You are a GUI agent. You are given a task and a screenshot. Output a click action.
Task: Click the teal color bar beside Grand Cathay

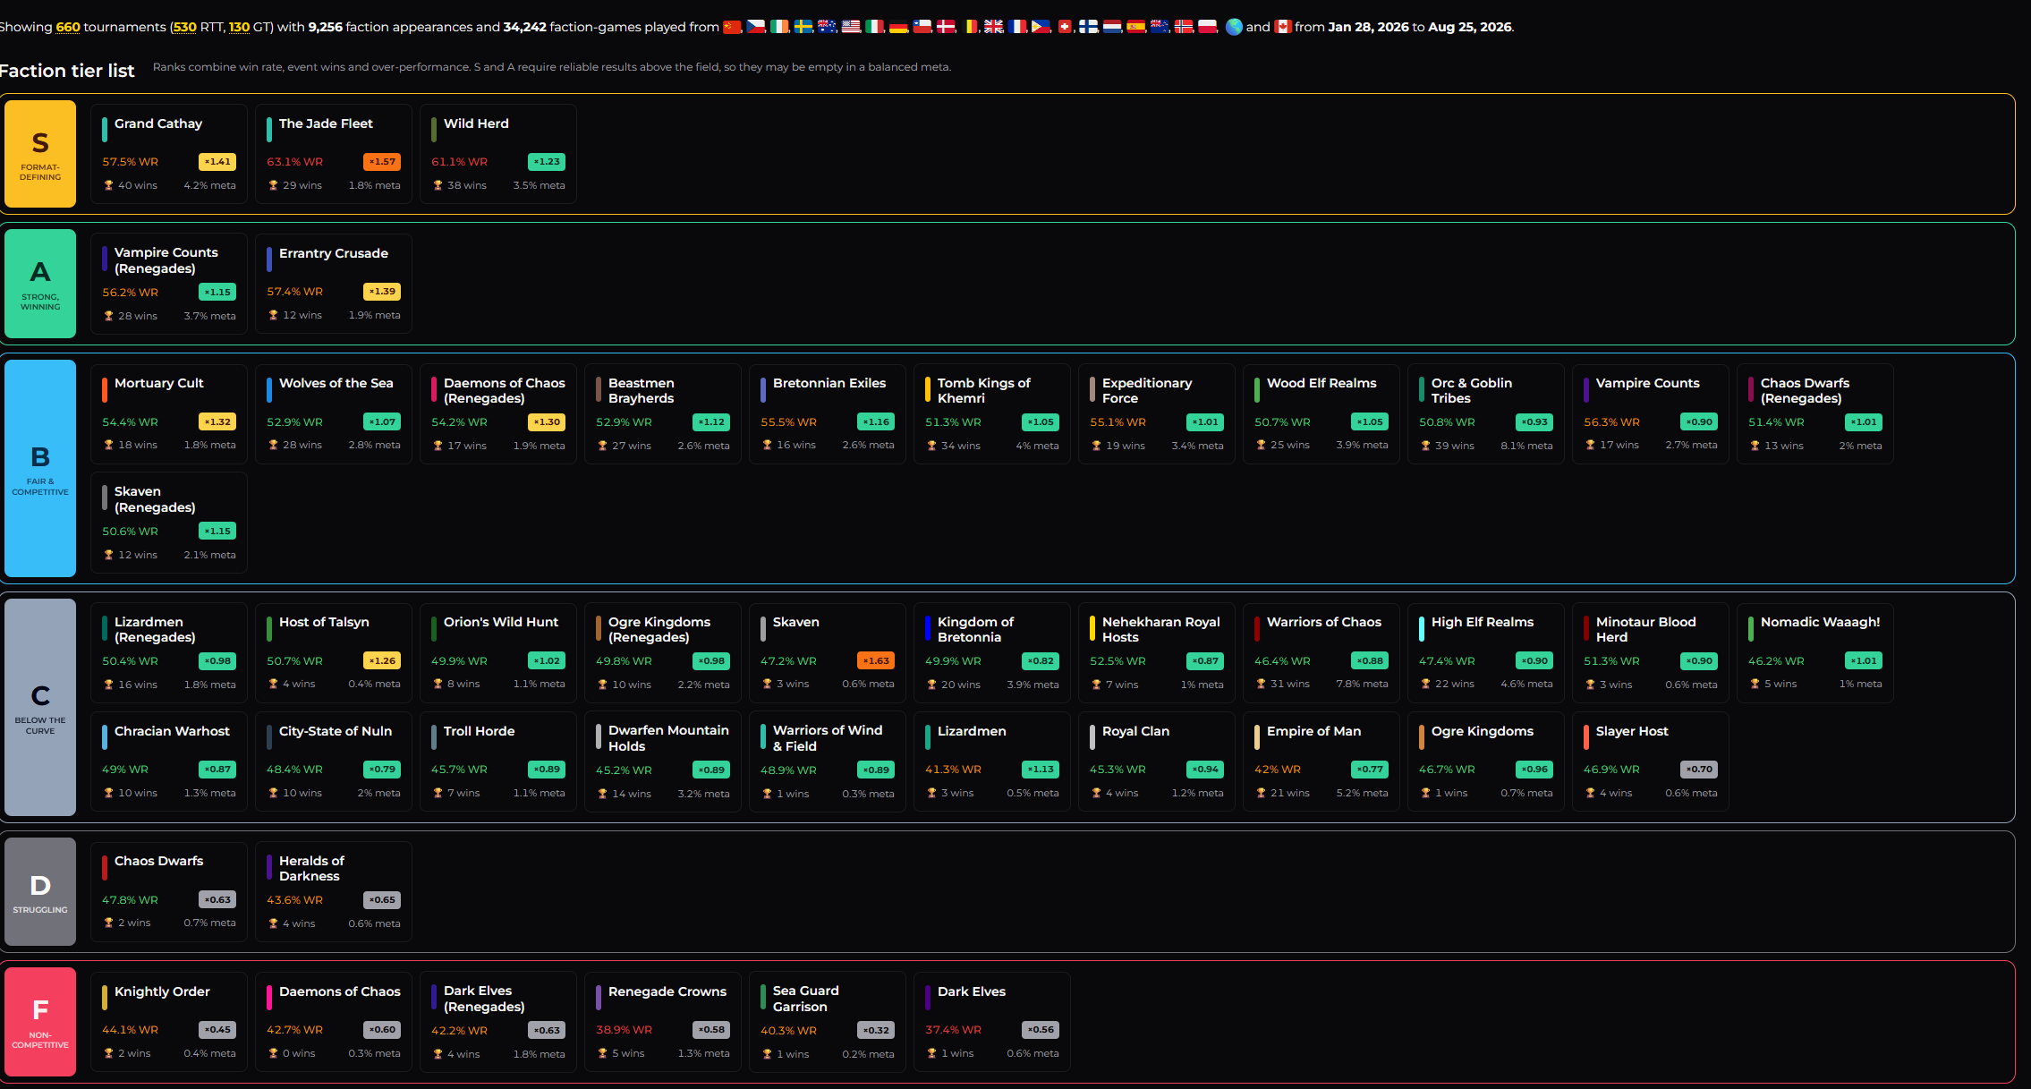click(105, 130)
